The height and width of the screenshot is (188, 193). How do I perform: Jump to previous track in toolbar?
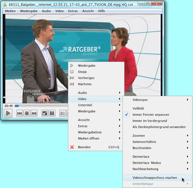(x=20, y=113)
